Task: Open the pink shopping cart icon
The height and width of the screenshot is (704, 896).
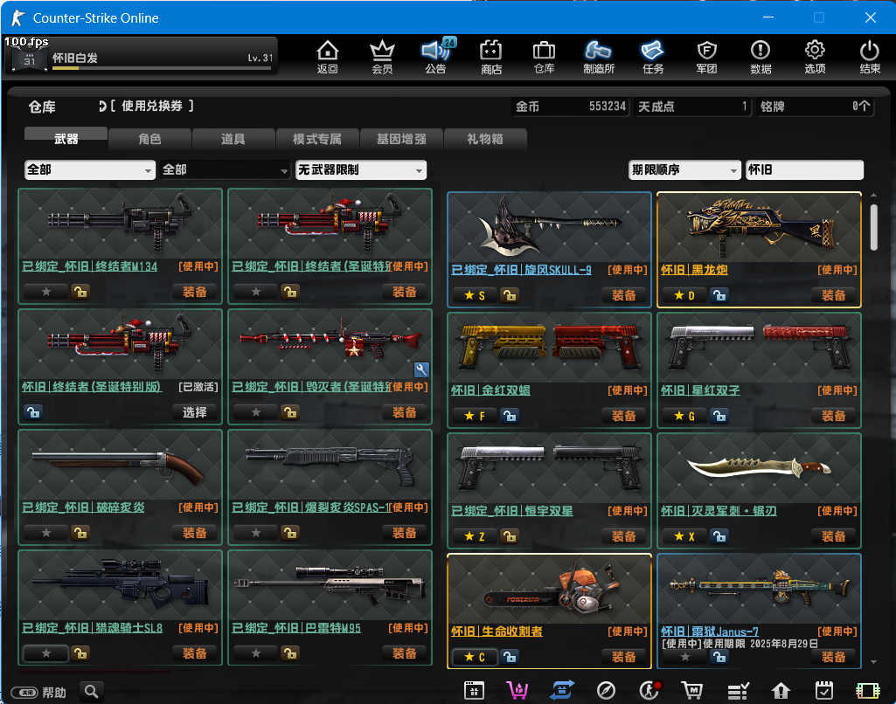Action: (x=517, y=690)
